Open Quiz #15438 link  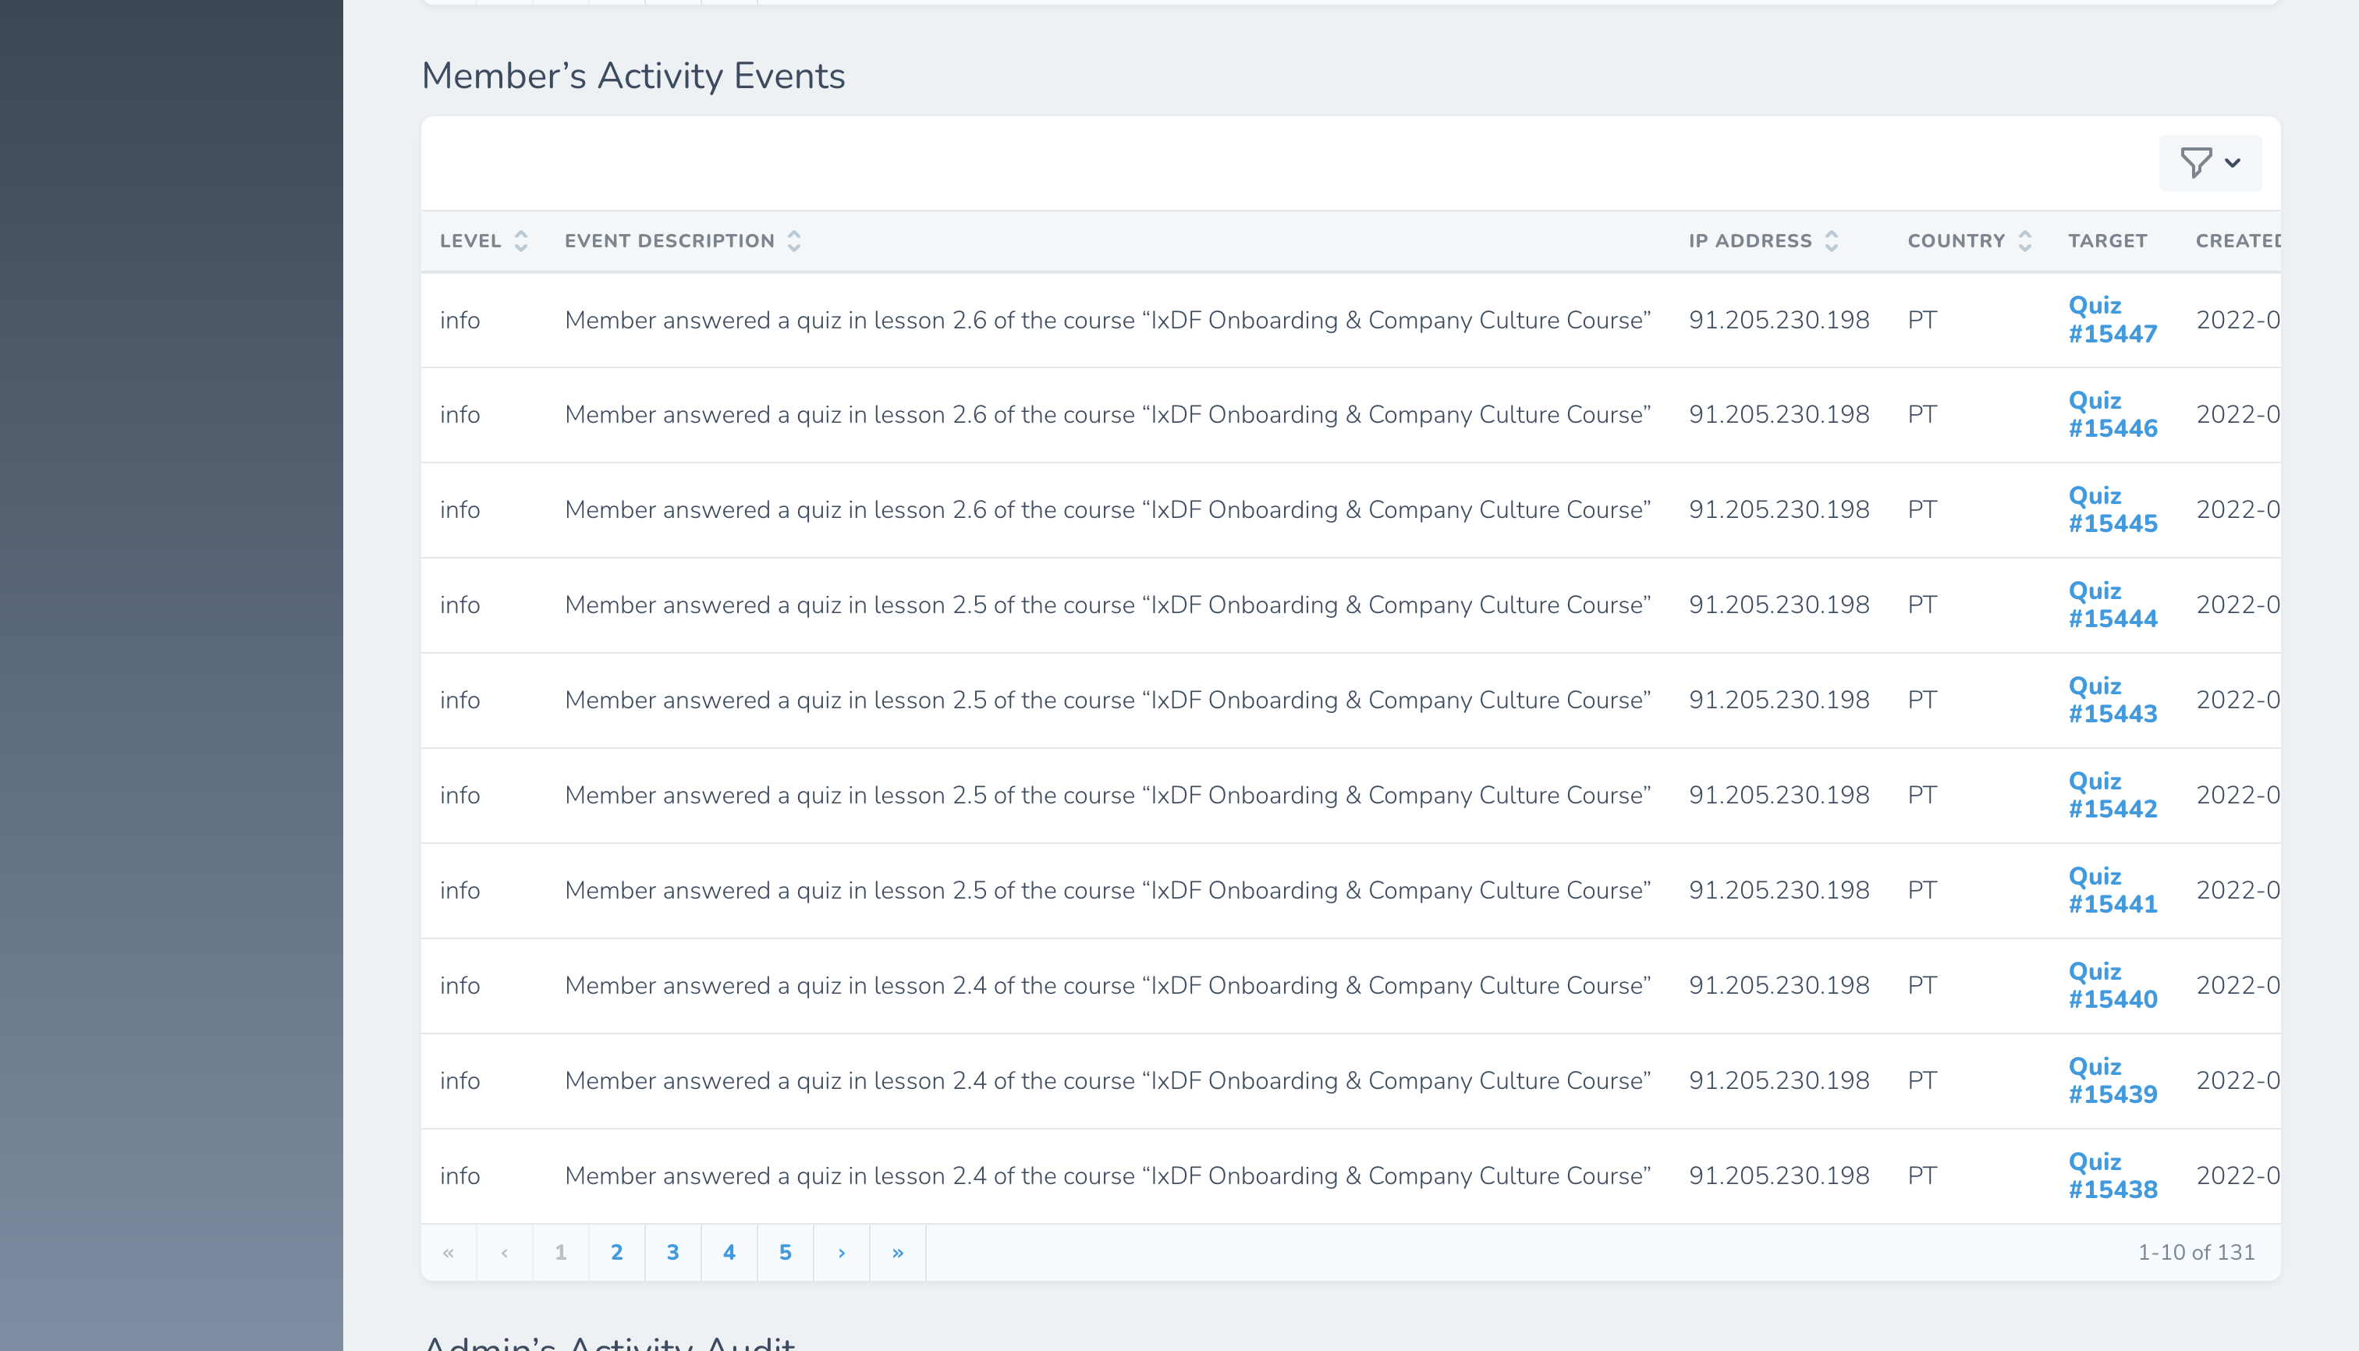pyautogui.click(x=2112, y=1175)
